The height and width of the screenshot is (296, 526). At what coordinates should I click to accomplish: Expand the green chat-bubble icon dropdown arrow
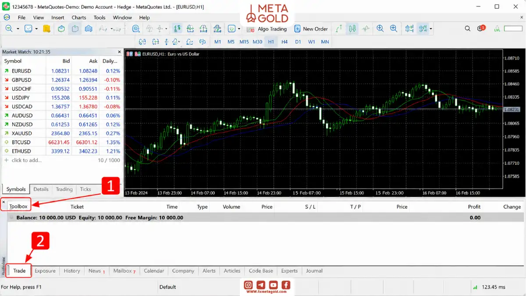coord(239,29)
